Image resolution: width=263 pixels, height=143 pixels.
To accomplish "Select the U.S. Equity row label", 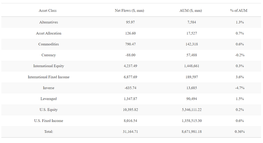I will (x=48, y=110).
